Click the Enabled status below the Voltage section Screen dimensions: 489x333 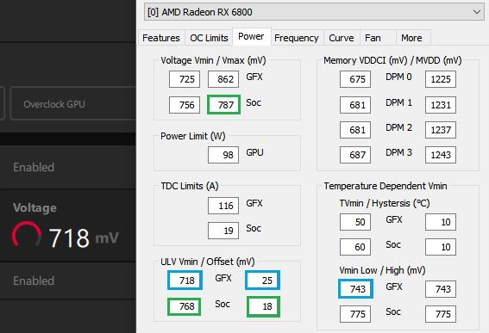pos(34,281)
